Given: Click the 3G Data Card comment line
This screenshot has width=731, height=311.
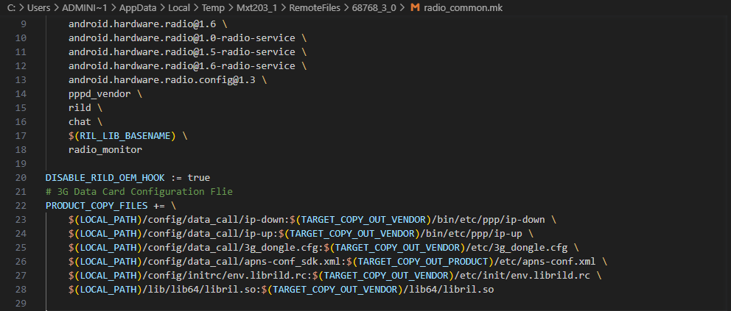Looking at the screenshot, I should click(x=139, y=192).
